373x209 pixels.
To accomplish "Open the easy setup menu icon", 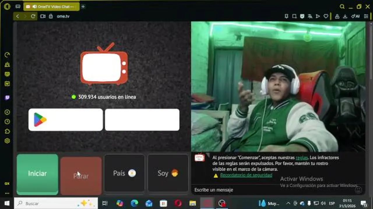I will [366, 16].
